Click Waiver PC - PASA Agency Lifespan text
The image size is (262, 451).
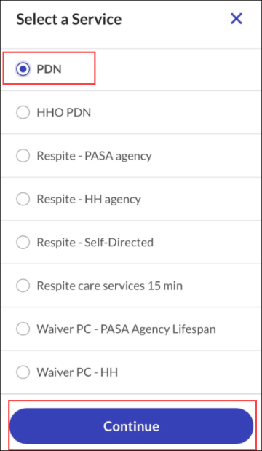click(x=126, y=329)
